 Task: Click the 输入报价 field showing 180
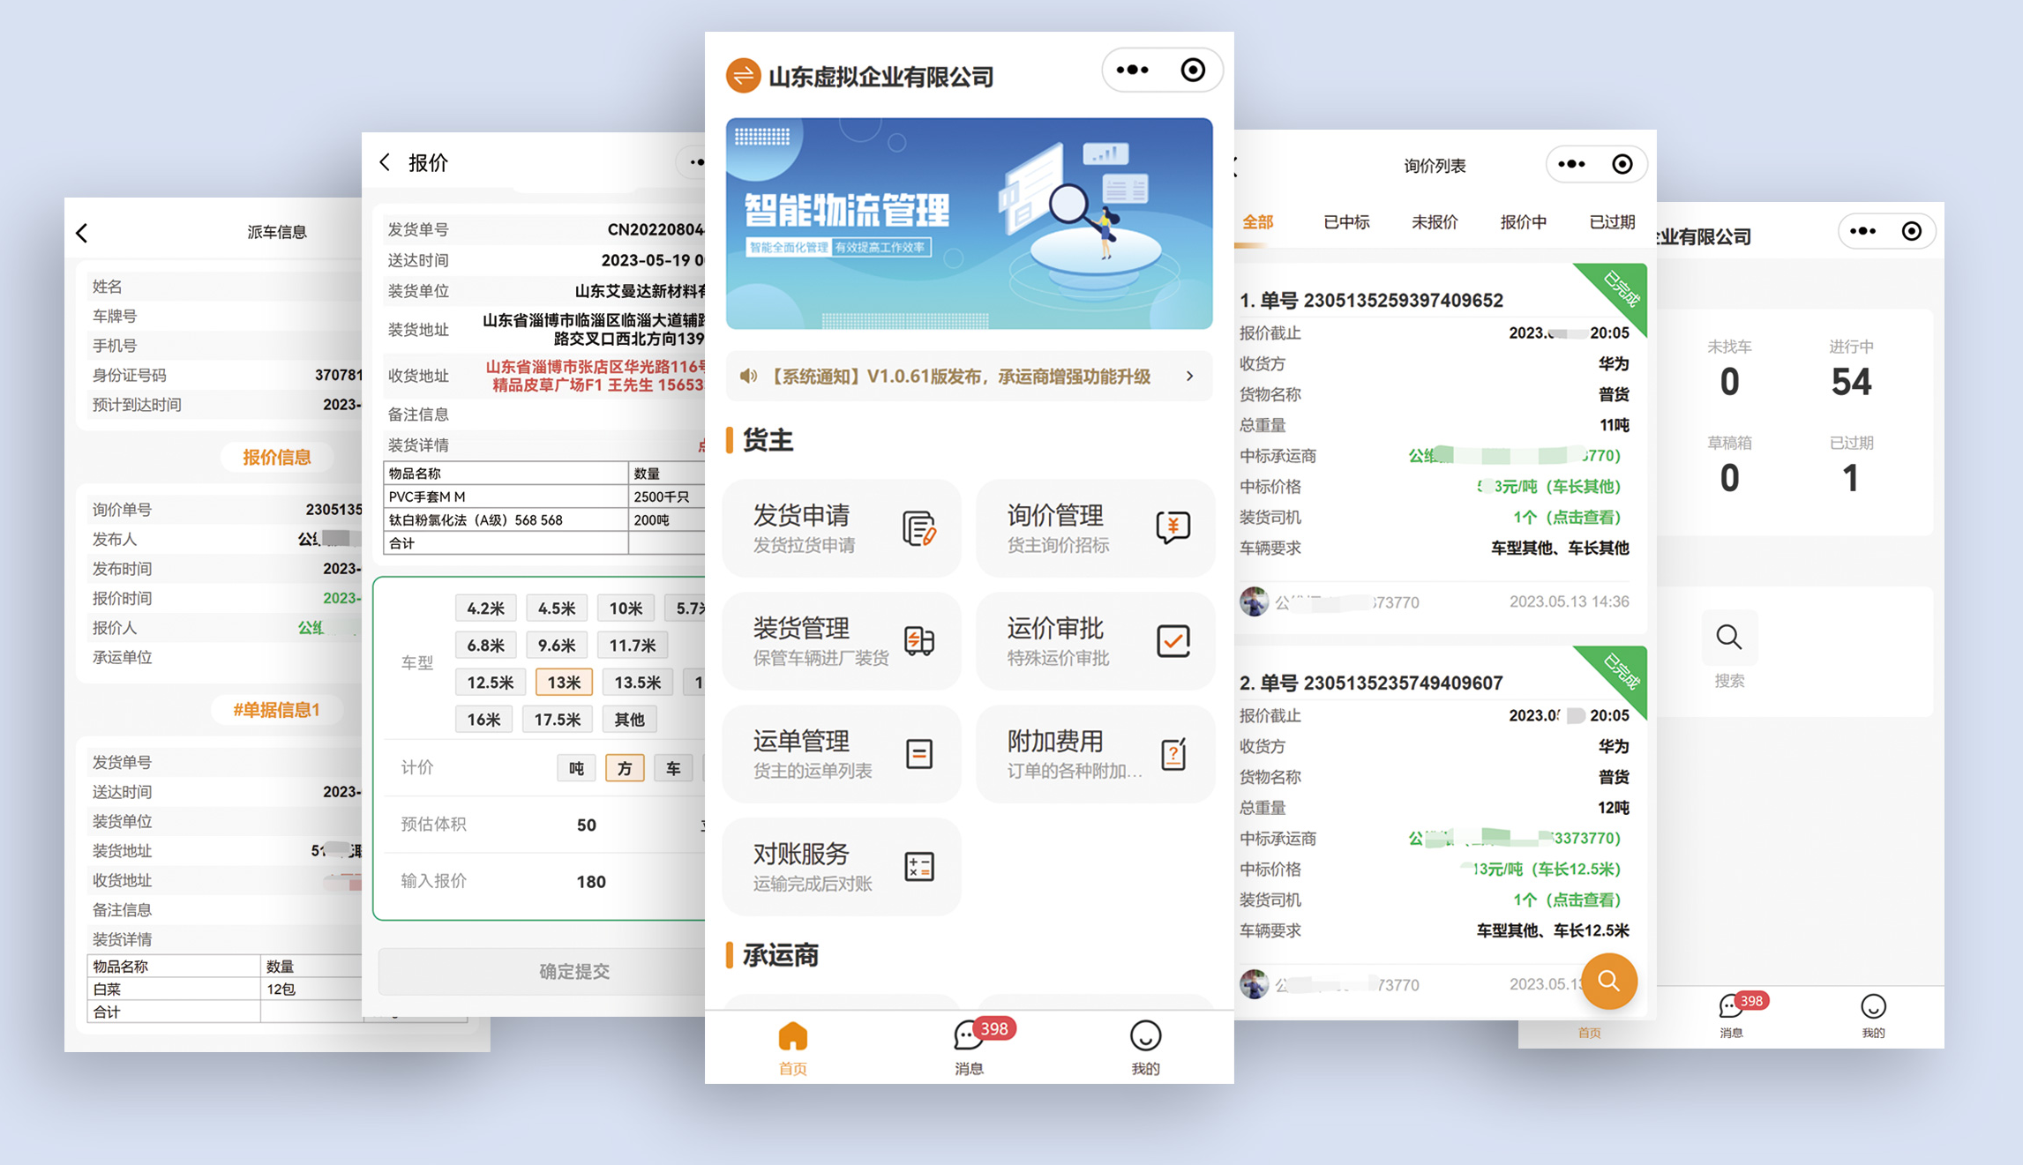(591, 881)
